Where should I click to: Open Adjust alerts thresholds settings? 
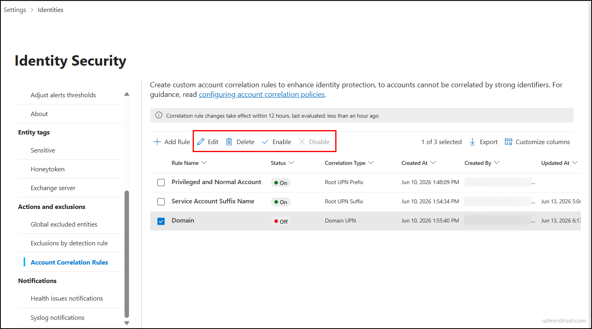coord(63,95)
